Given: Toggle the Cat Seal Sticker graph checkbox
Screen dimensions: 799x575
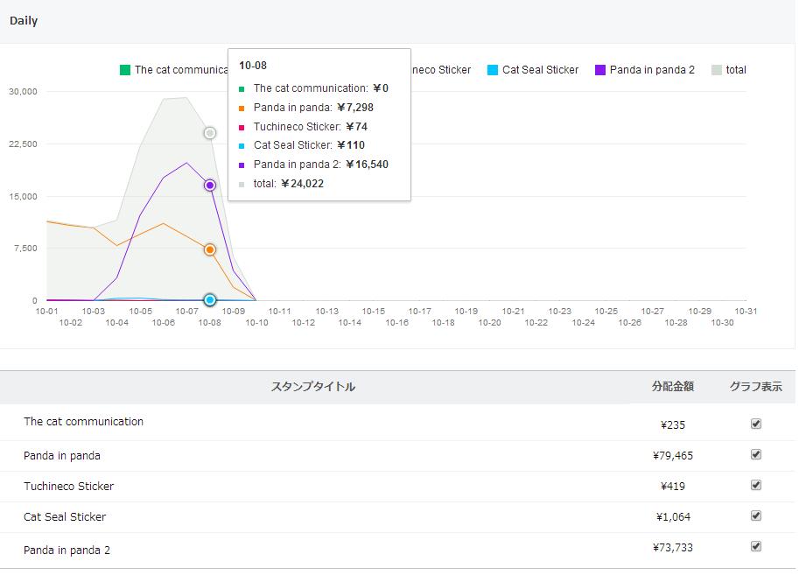Looking at the screenshot, I should pyautogui.click(x=756, y=515).
